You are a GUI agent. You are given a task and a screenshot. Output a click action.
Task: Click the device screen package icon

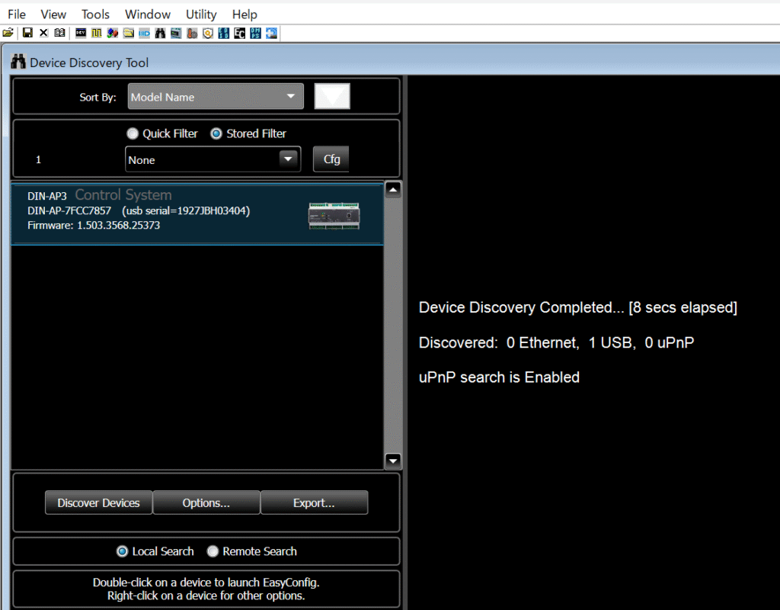tap(176, 33)
